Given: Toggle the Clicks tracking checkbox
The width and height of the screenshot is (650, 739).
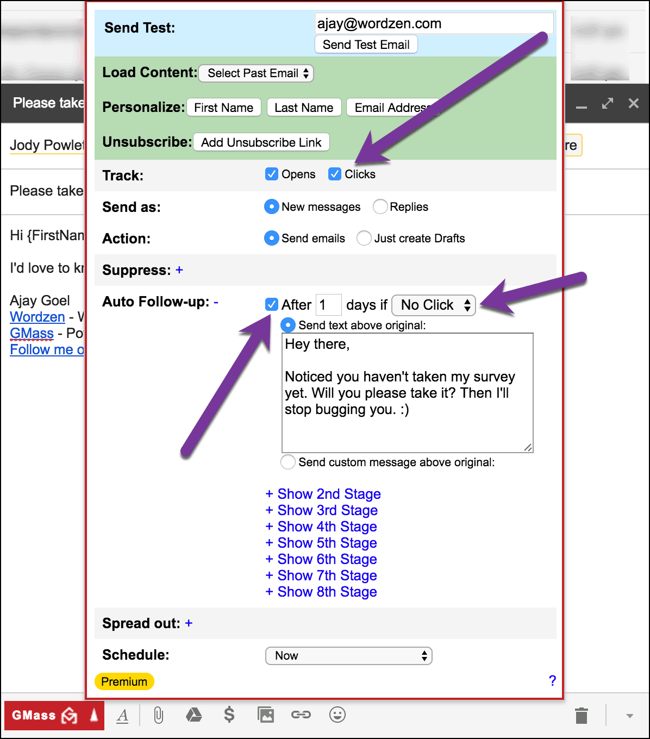Looking at the screenshot, I should pyautogui.click(x=335, y=174).
